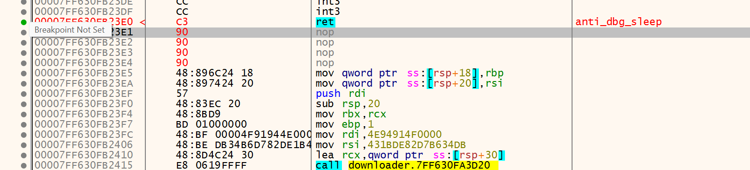Select address 00007FF630FB23EF

coord(84,94)
